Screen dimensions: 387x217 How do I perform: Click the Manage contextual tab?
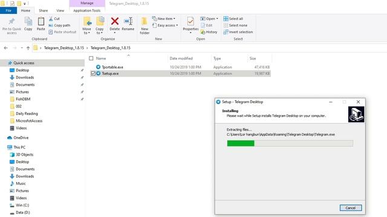coord(87,3)
